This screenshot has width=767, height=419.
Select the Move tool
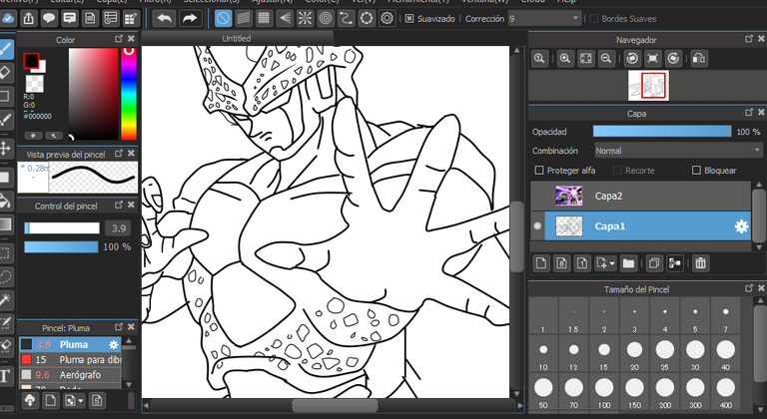tap(5, 148)
